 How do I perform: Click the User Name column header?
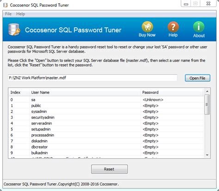tap(85, 92)
